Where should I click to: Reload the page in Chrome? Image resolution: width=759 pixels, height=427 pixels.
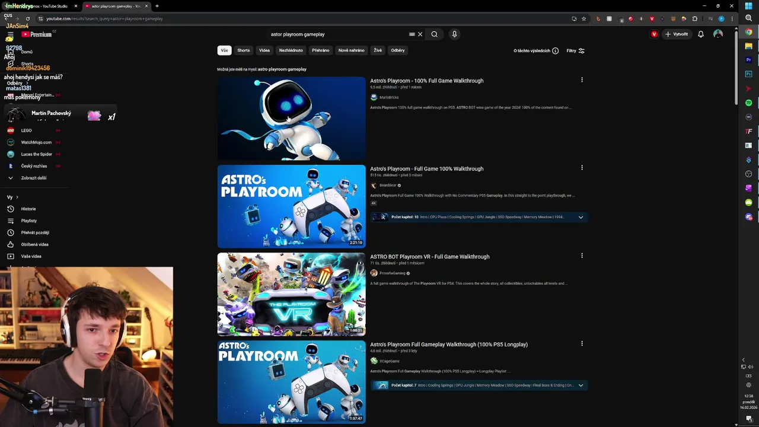coord(27,18)
